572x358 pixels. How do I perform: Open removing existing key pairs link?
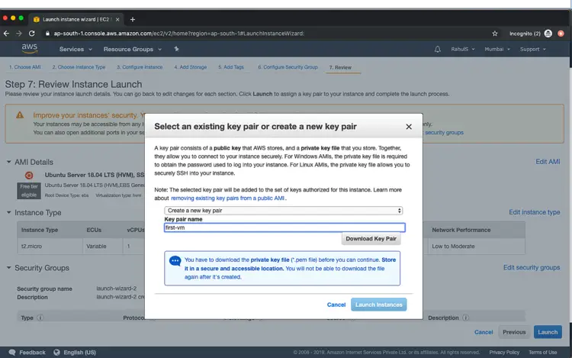click(x=227, y=198)
